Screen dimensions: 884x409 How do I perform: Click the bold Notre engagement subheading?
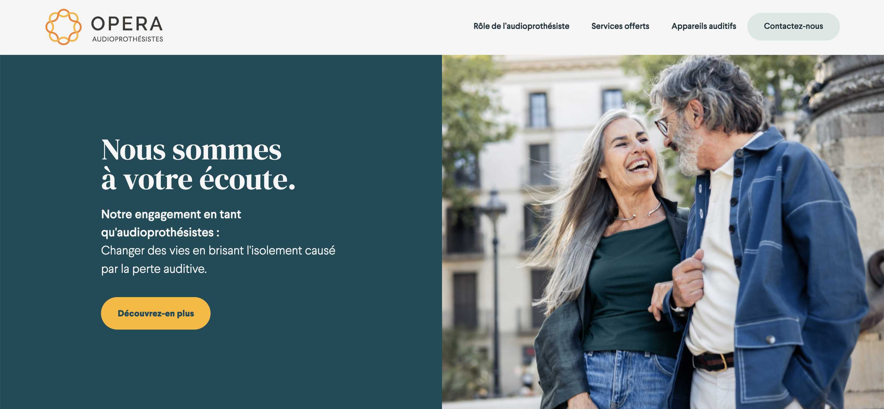pos(171,223)
